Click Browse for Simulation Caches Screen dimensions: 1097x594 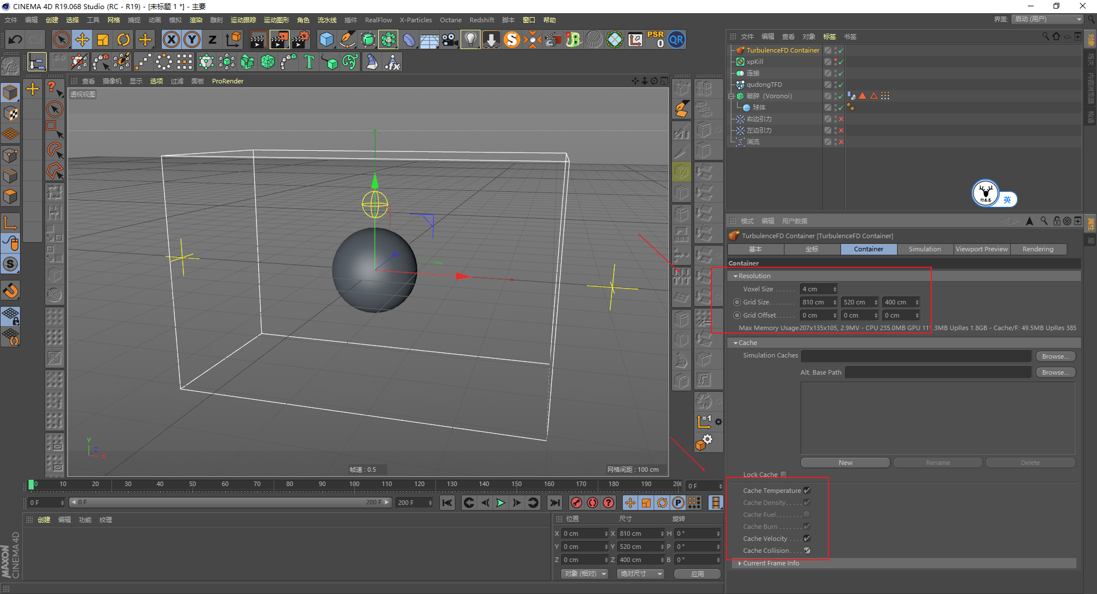(1055, 356)
